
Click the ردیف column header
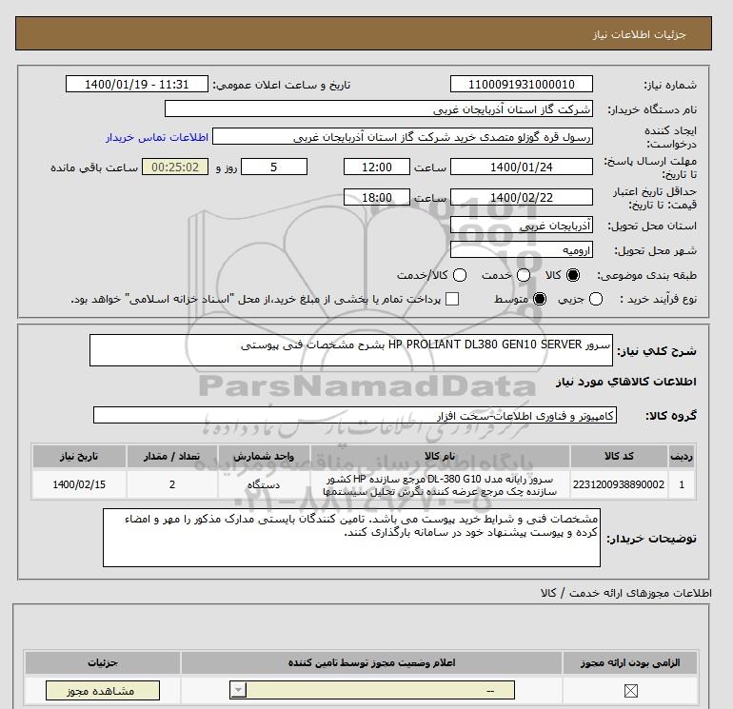click(x=682, y=456)
